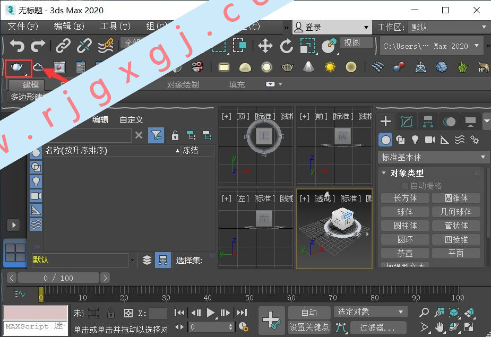Toggle helpers display in the scene explorer sidebar
The width and height of the screenshot is (491, 337).
[x=36, y=211]
